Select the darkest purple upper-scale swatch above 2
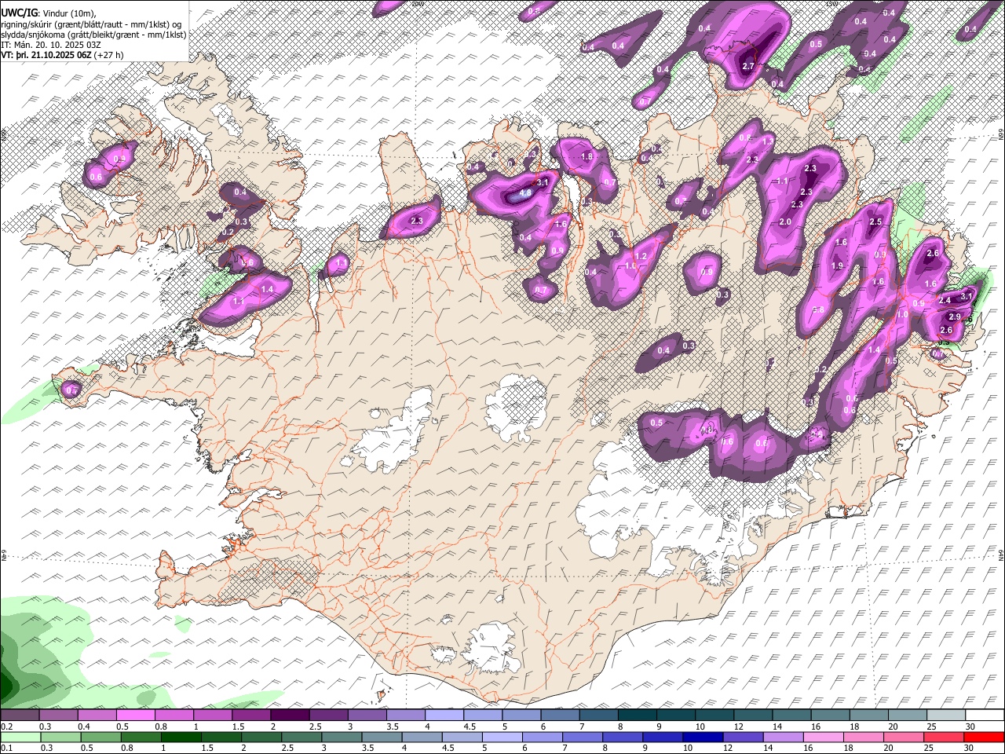Viewport: 1005px width, 754px height. [x=289, y=716]
